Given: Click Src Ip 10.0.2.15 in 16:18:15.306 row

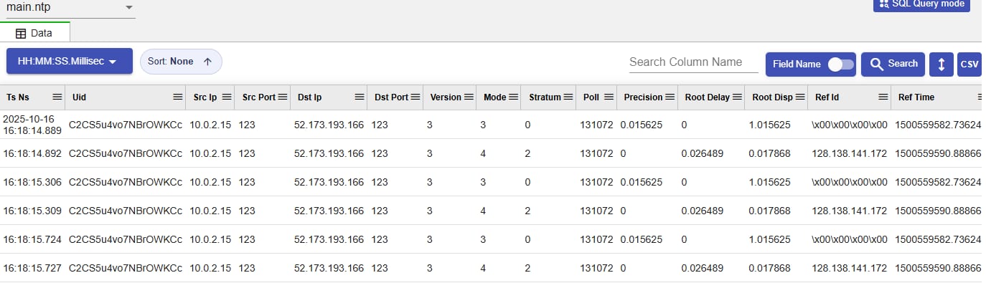Looking at the screenshot, I should [x=210, y=182].
